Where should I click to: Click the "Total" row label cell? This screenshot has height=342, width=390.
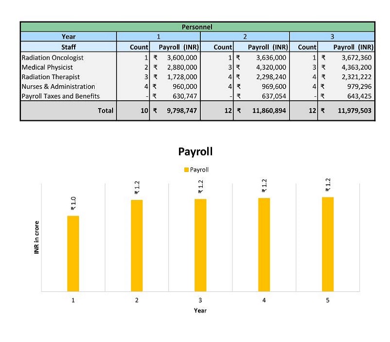(105, 111)
